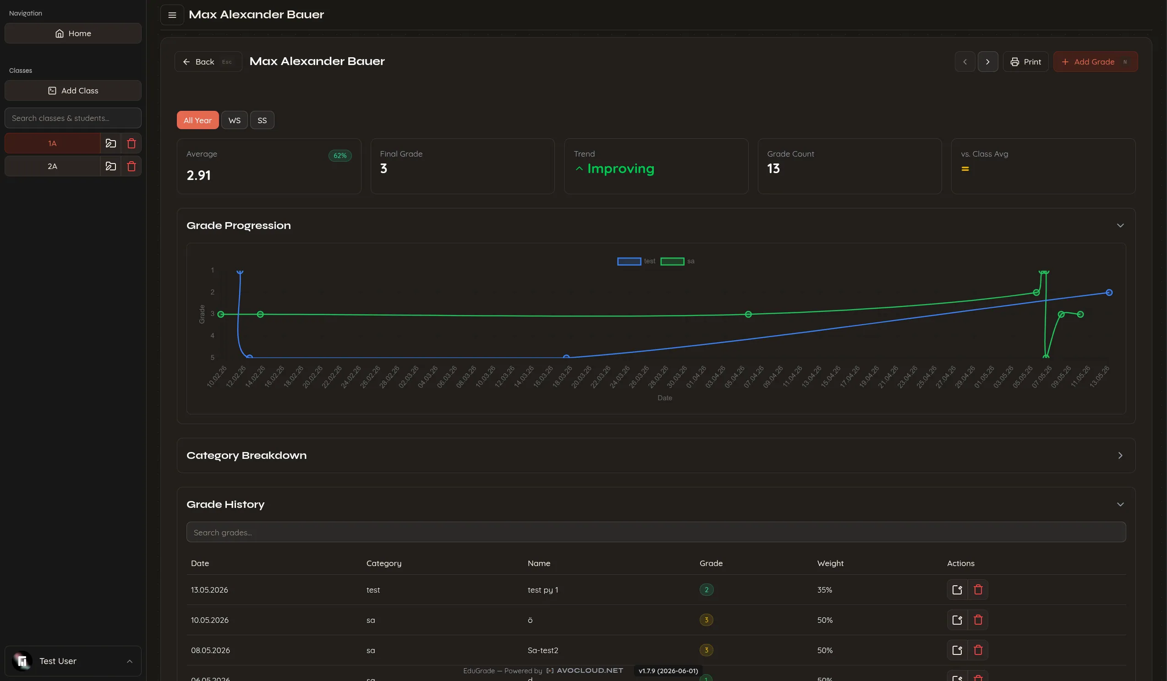1167x681 pixels.
Task: Click the 62% average badge
Action: point(340,156)
